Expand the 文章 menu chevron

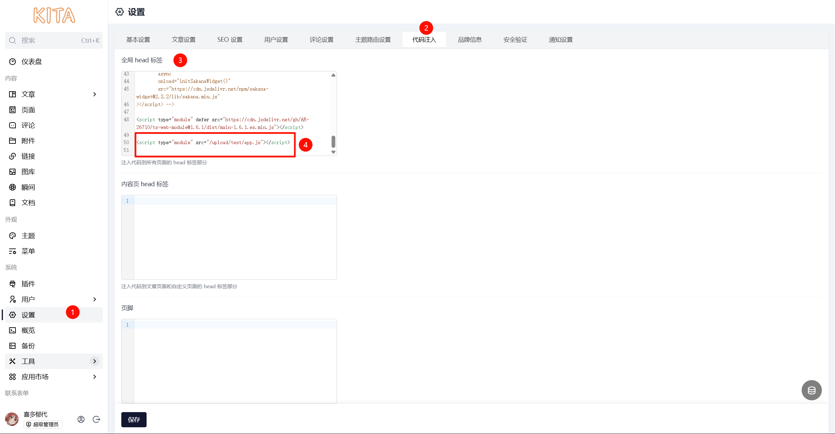(95, 94)
